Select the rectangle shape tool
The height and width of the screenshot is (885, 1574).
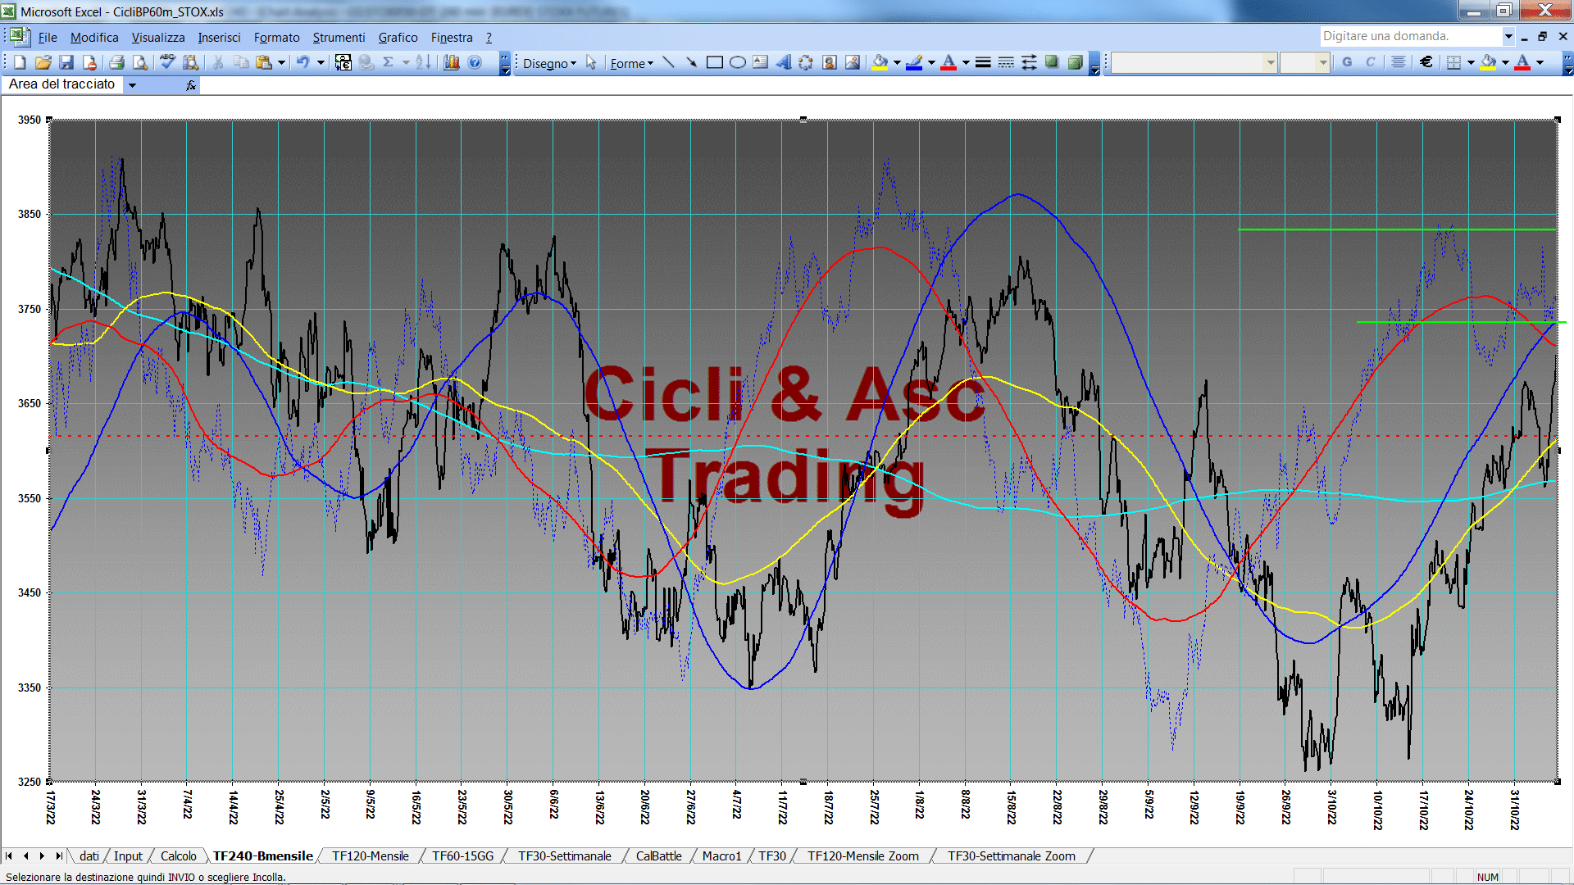coord(715,62)
